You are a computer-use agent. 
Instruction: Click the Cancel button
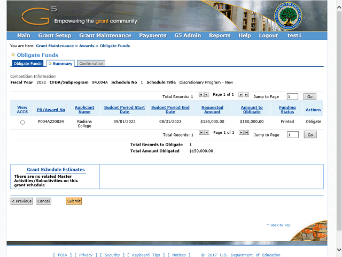coord(44,201)
